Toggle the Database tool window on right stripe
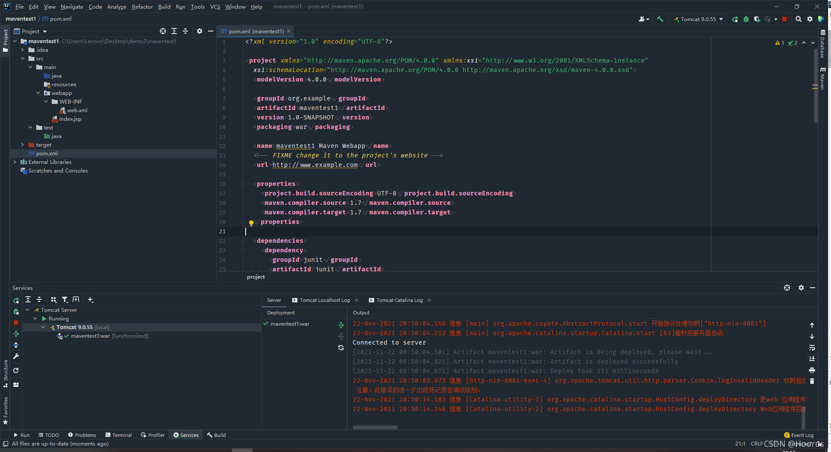Viewport: 831px width, 452px height. point(822,44)
